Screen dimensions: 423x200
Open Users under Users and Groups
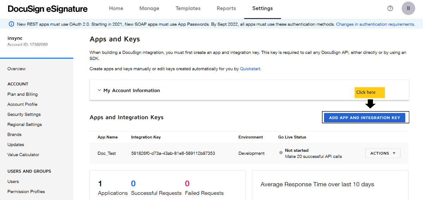13,182
